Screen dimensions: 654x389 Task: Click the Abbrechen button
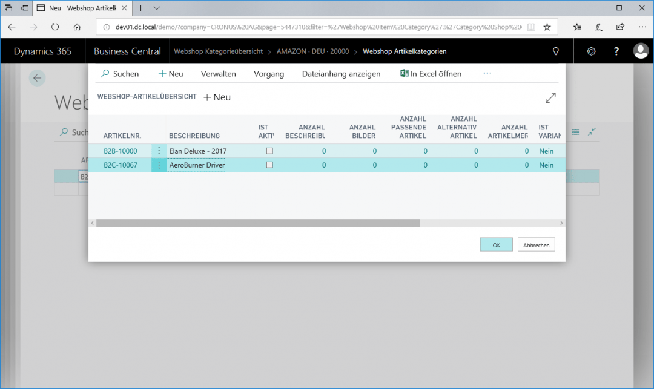click(x=537, y=245)
